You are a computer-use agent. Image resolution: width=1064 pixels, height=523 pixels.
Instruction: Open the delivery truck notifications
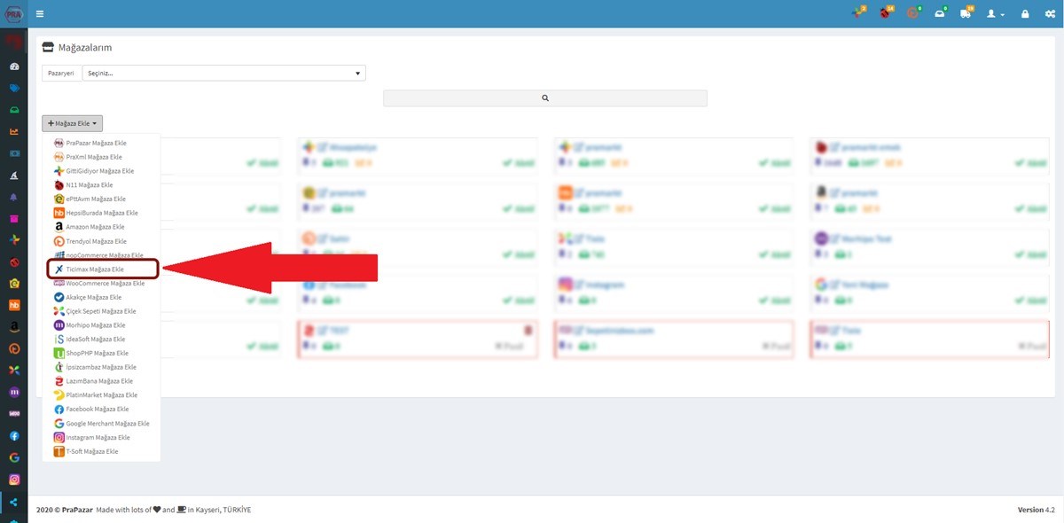966,13
